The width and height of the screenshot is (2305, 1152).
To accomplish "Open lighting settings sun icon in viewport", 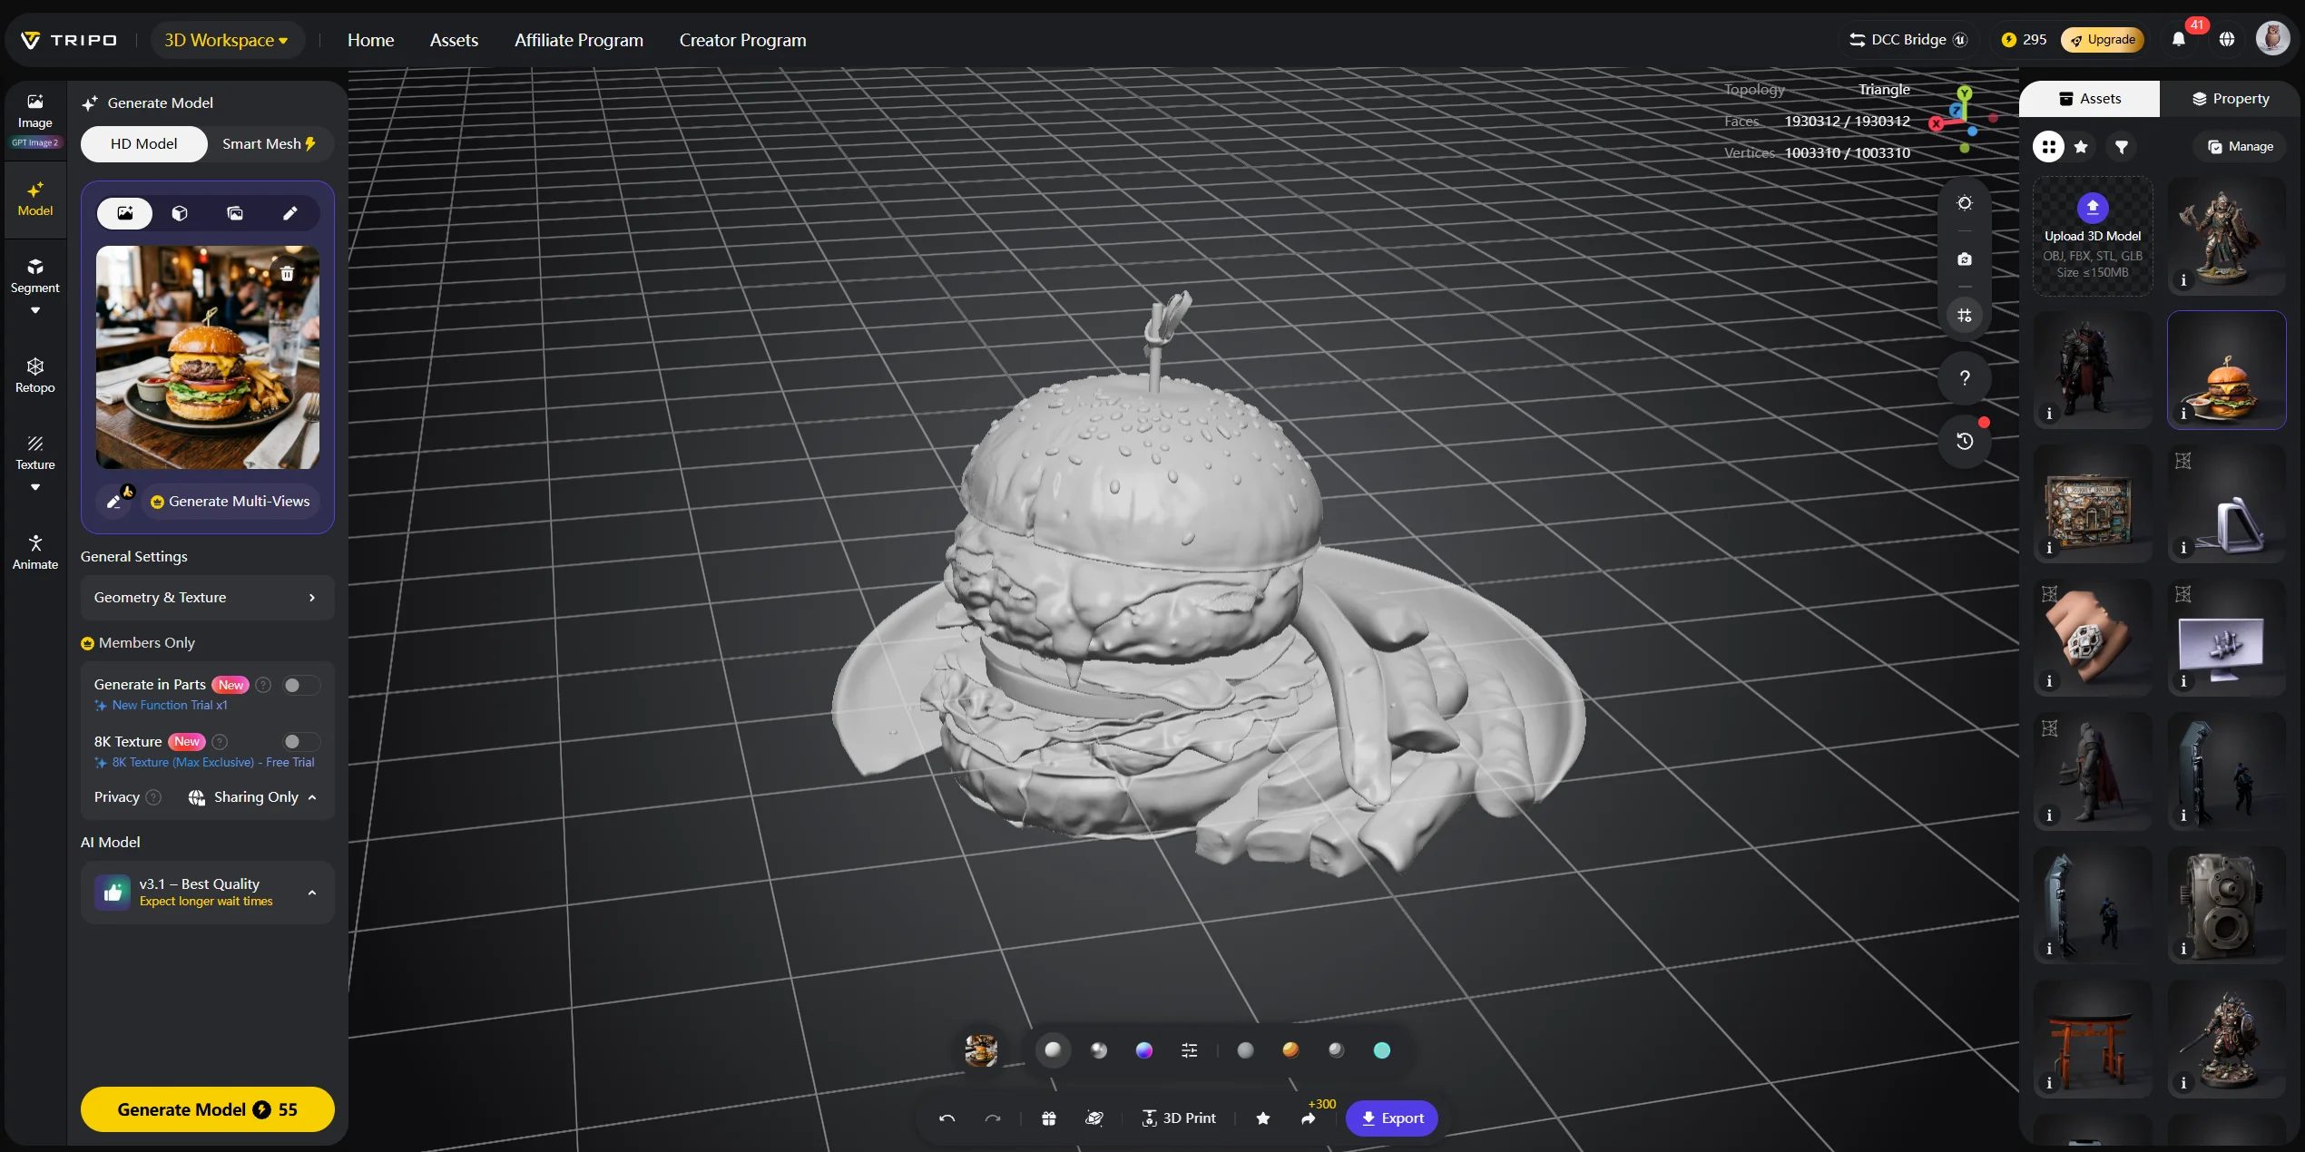I will pos(1965,203).
